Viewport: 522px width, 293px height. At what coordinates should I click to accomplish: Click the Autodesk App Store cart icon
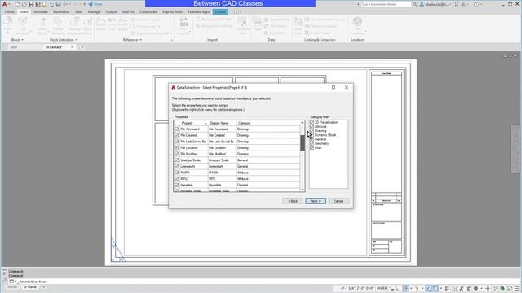point(457,4)
